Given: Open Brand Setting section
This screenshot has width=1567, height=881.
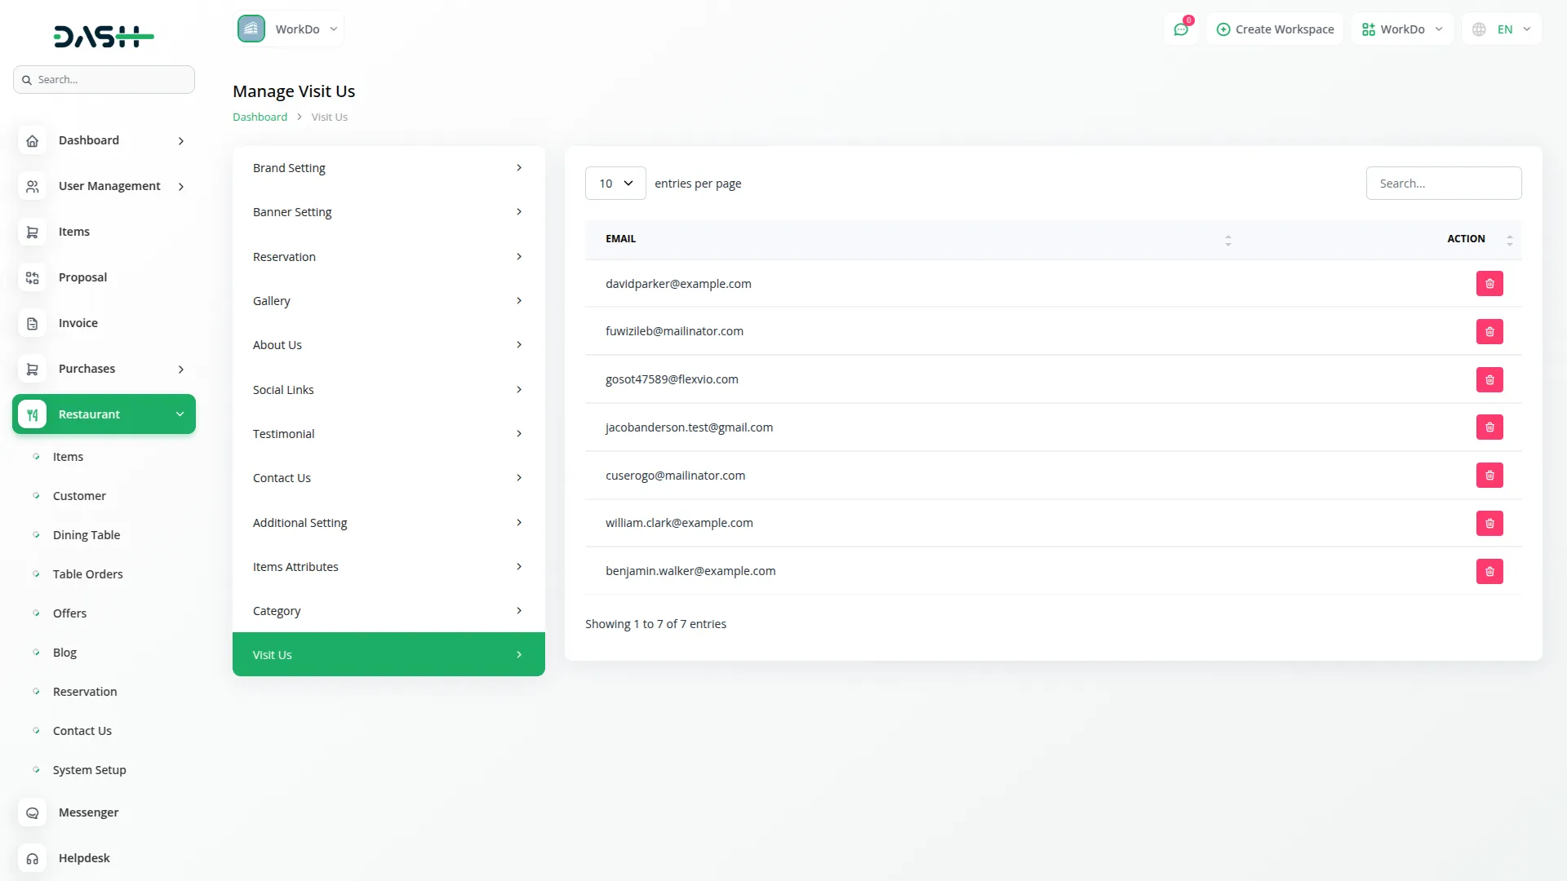Looking at the screenshot, I should [x=388, y=168].
